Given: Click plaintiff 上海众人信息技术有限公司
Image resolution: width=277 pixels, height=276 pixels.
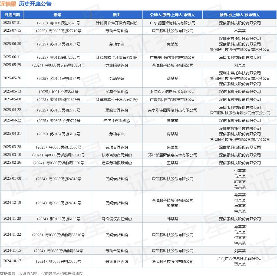Looking at the screenshot, I should 172,92.
